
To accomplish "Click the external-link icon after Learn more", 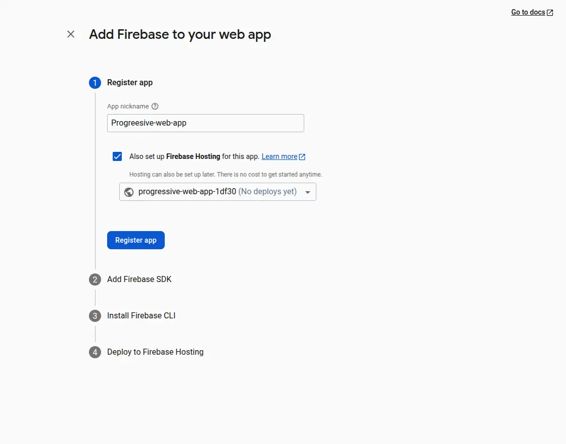I will click(302, 156).
